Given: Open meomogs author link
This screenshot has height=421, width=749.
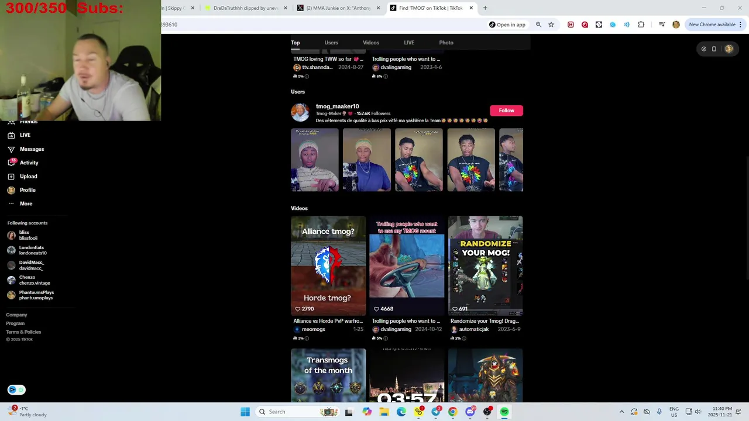Looking at the screenshot, I should (313, 329).
